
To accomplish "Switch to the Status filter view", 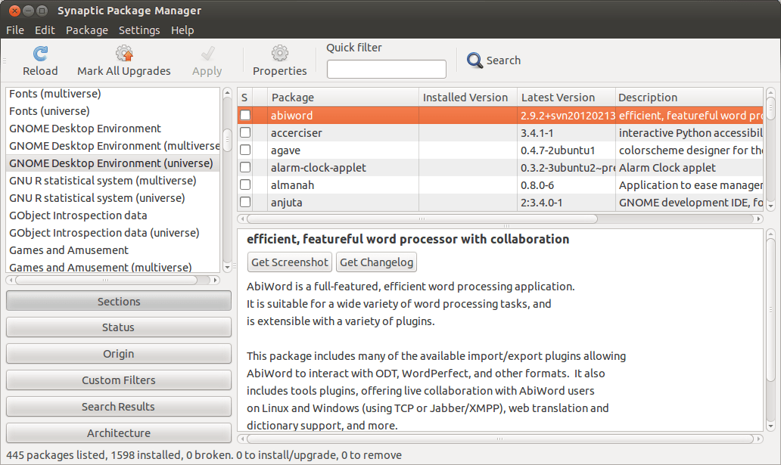I will coord(119,327).
